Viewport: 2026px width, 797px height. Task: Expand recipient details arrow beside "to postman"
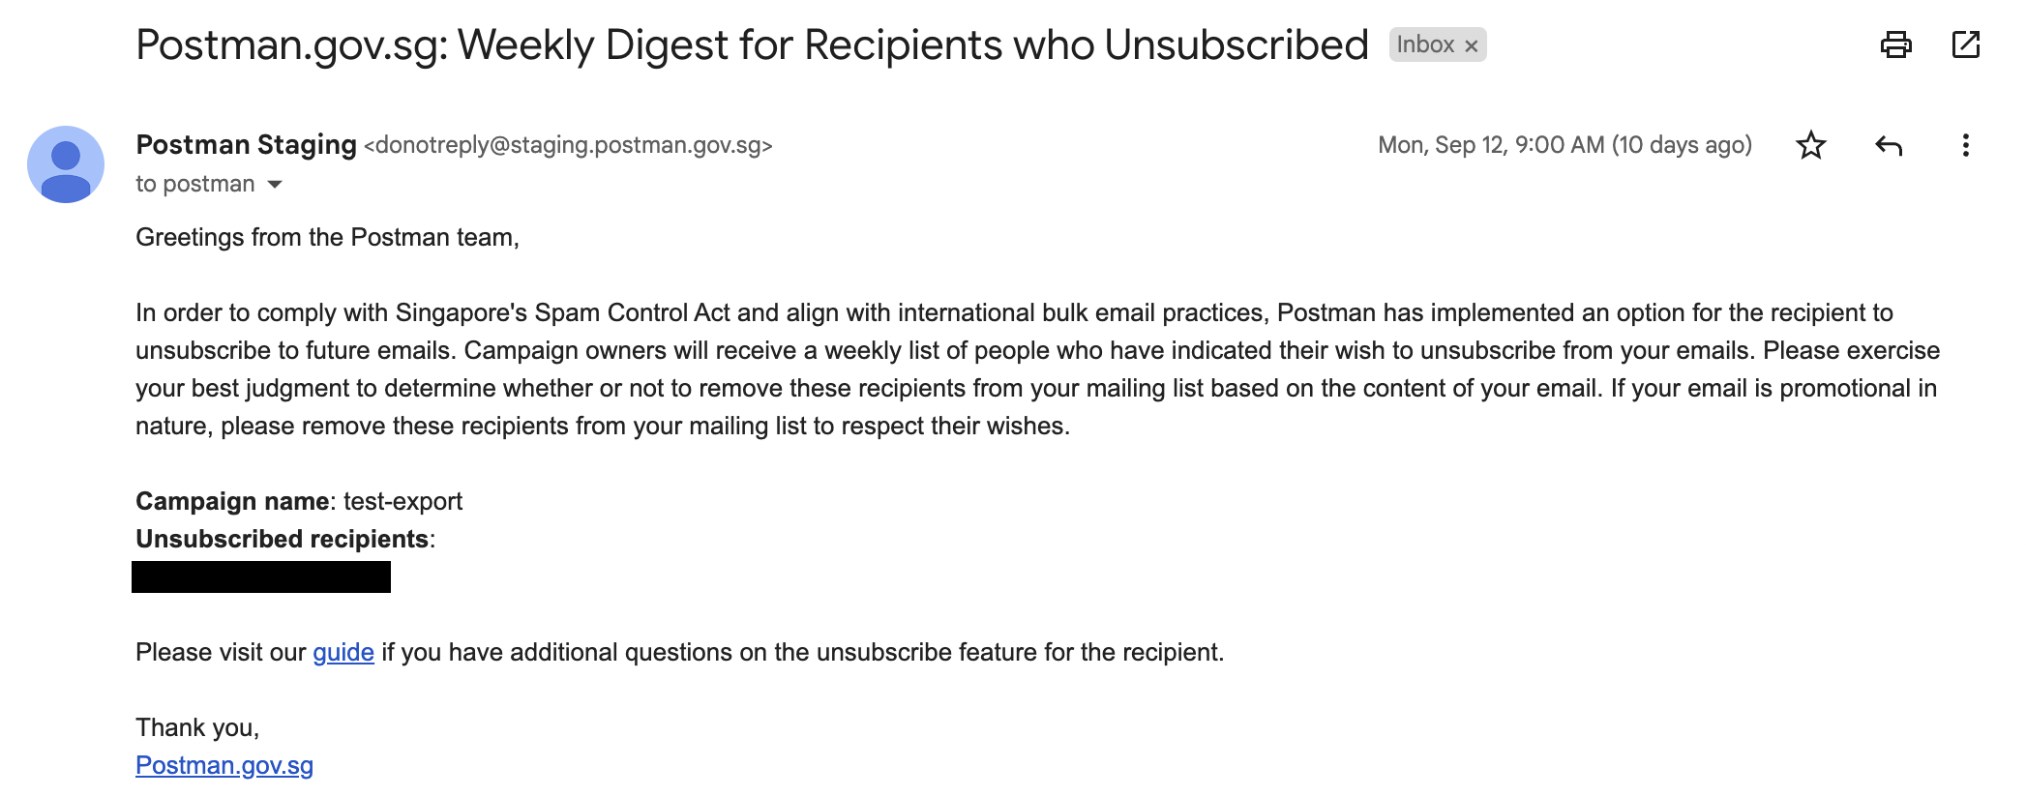275,185
